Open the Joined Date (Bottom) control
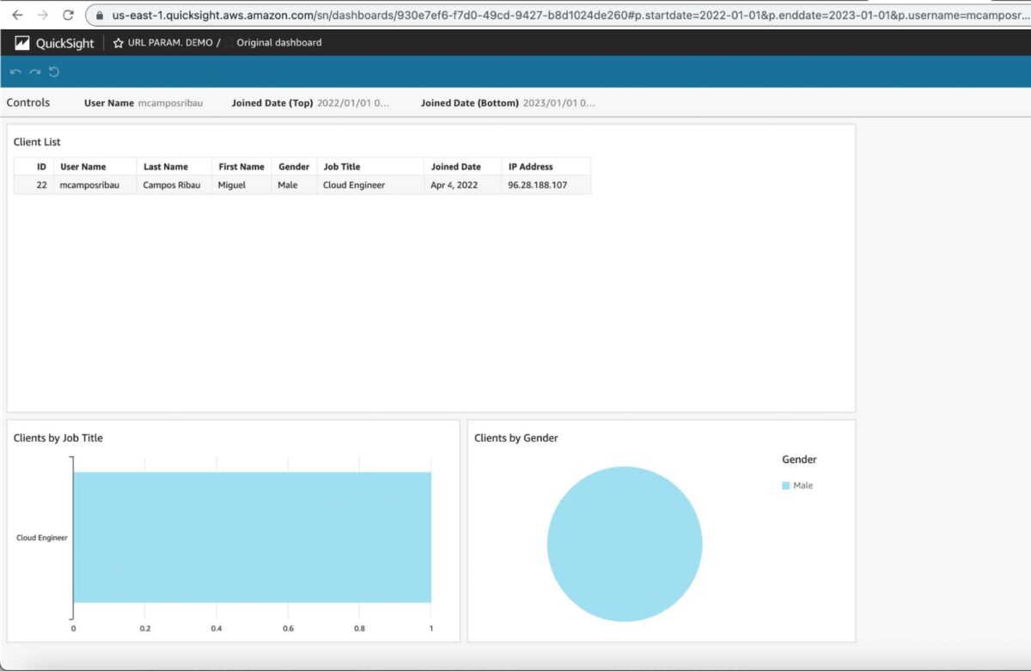Image resolution: width=1031 pixels, height=671 pixels. [508, 103]
